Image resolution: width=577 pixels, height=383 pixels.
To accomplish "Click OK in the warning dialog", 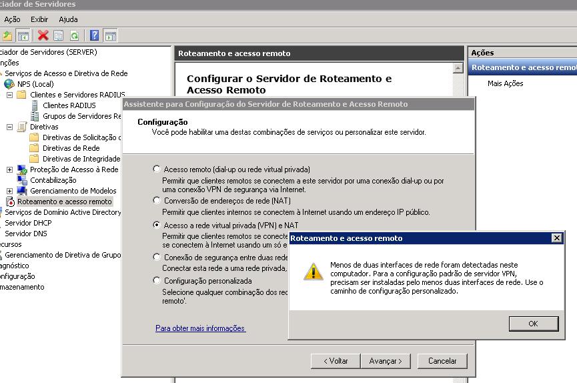I will [534, 324].
